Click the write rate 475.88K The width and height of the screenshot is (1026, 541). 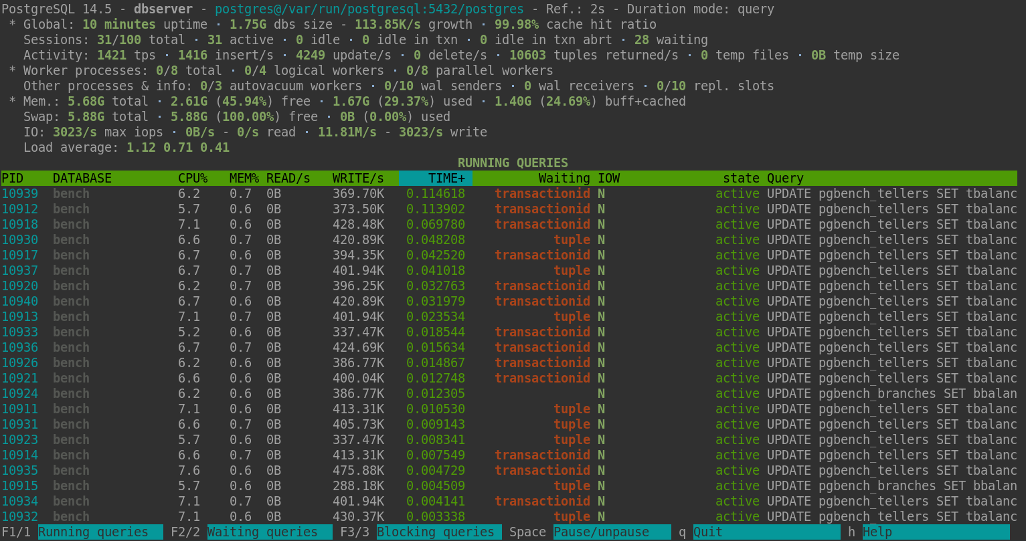click(358, 471)
